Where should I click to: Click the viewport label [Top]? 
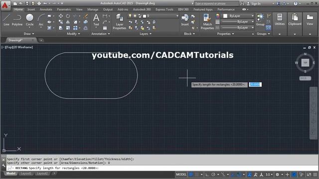[9, 47]
